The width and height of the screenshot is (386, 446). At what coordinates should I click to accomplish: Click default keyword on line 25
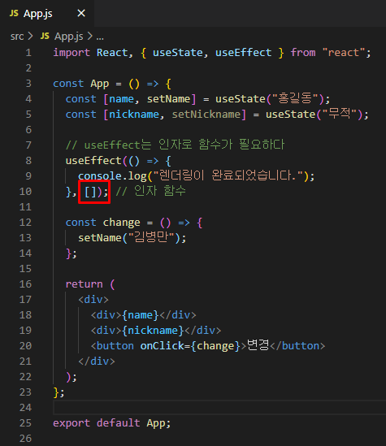(119, 423)
